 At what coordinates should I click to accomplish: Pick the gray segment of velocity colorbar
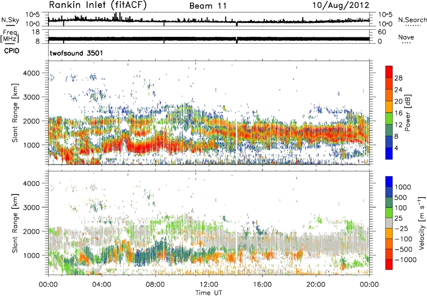(389, 223)
